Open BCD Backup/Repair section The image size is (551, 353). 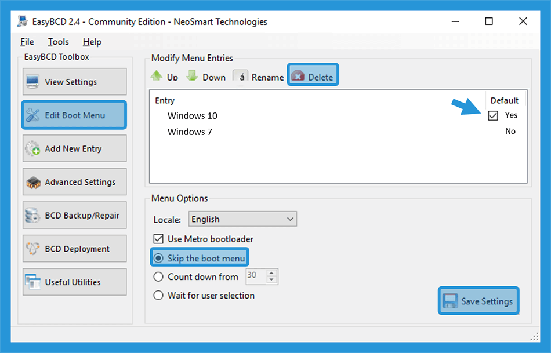74,215
